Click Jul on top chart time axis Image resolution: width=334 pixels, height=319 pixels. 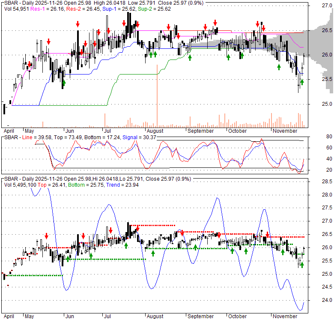(107, 131)
